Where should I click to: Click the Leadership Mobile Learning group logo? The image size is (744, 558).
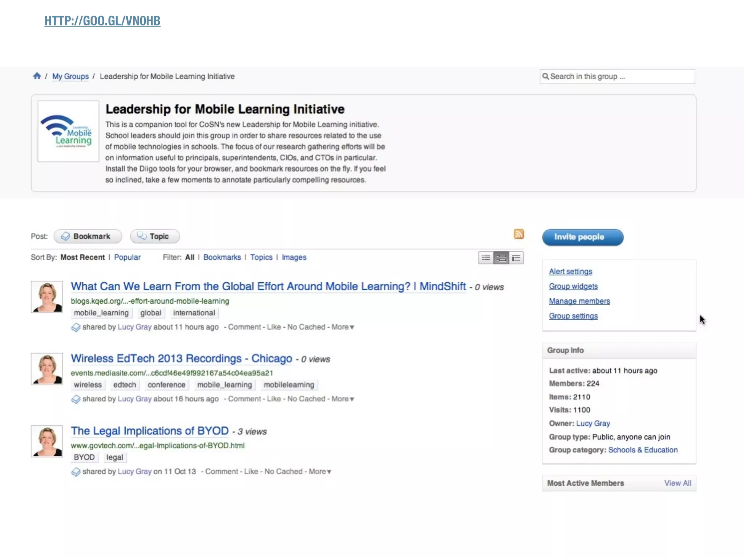(x=68, y=131)
